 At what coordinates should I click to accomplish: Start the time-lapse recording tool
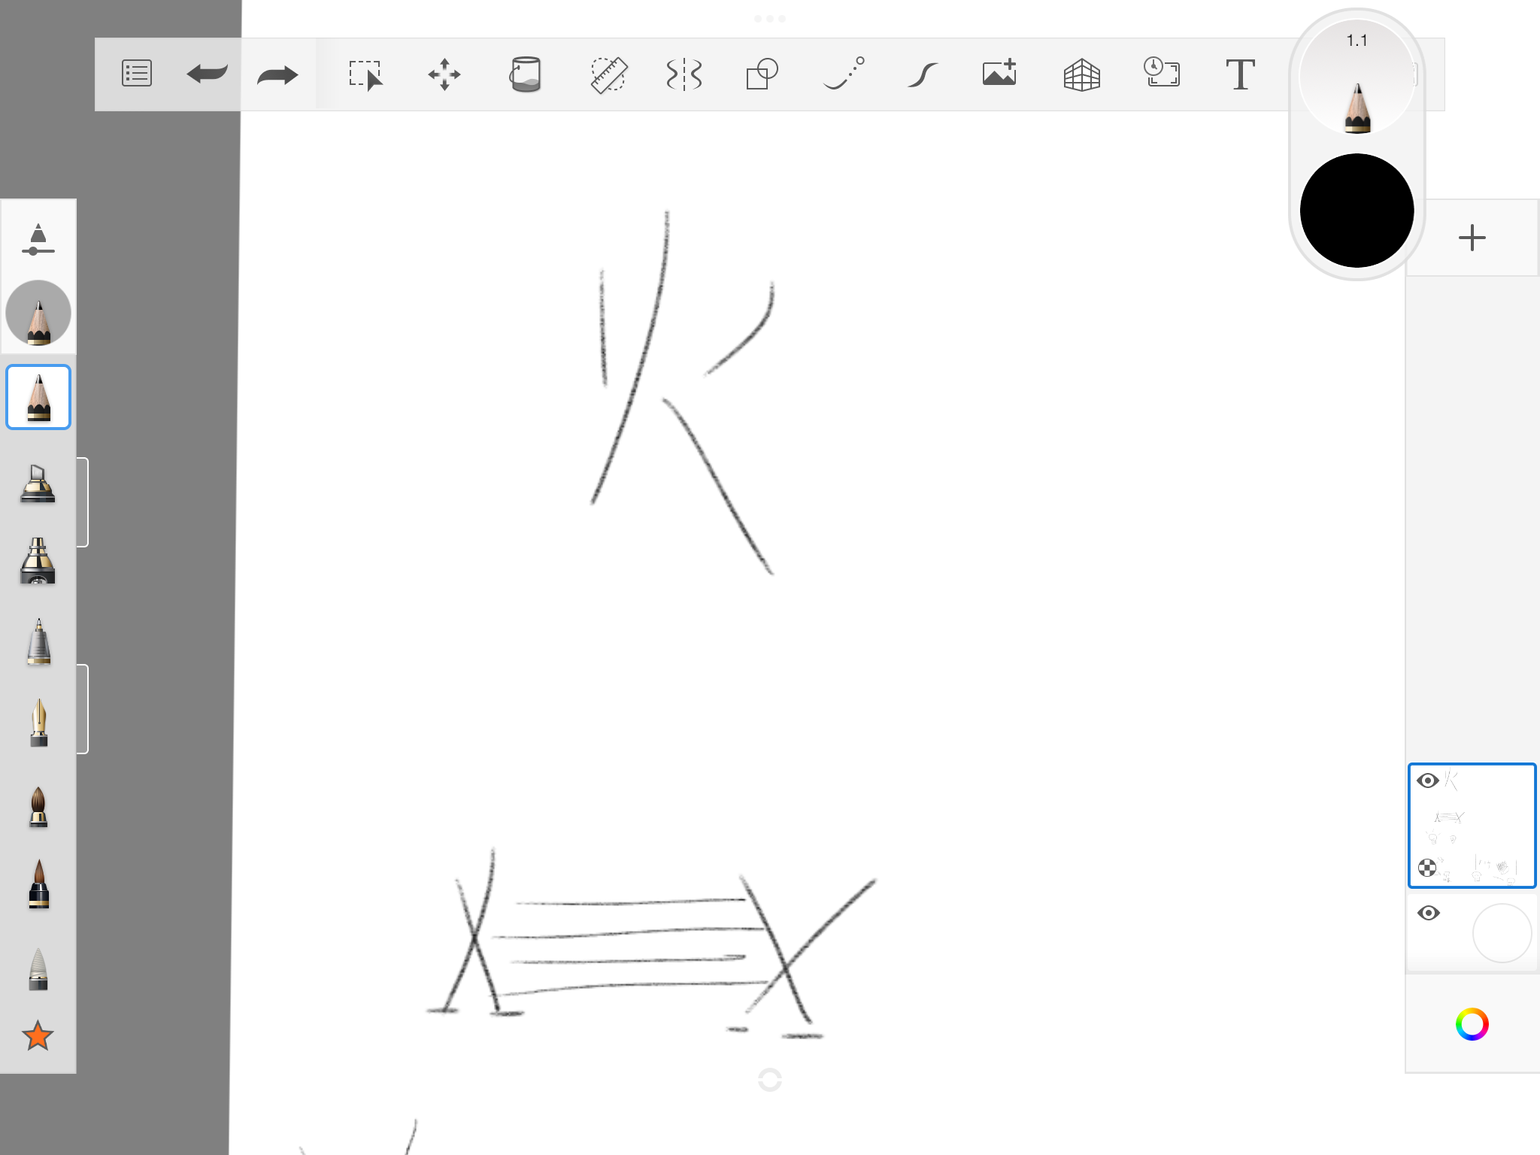[1162, 72]
